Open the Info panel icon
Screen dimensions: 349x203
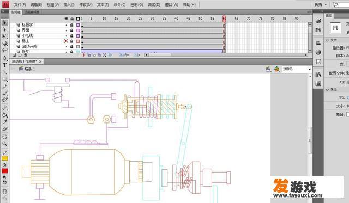tap(318, 52)
